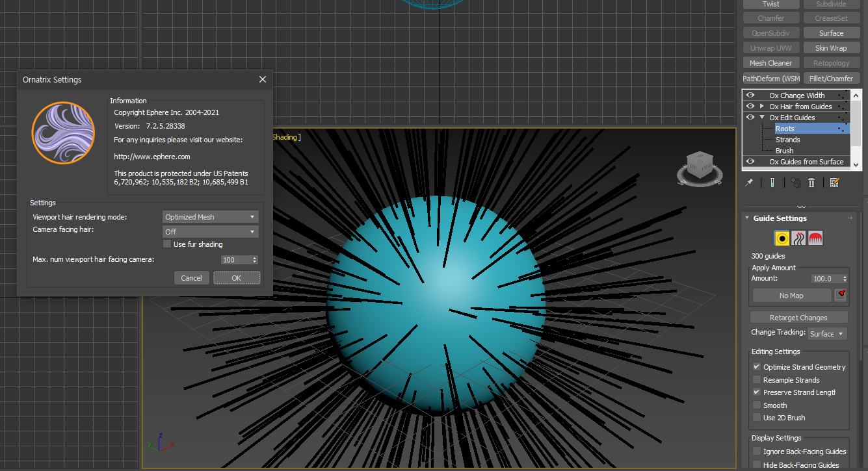
Task: Click the Pin Stack icon
Action: pos(749,183)
